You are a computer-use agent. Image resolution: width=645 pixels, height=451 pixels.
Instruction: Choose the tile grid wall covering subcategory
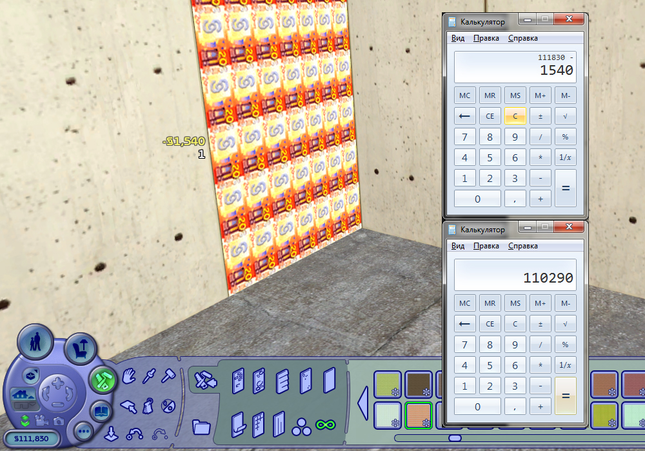pos(258,425)
